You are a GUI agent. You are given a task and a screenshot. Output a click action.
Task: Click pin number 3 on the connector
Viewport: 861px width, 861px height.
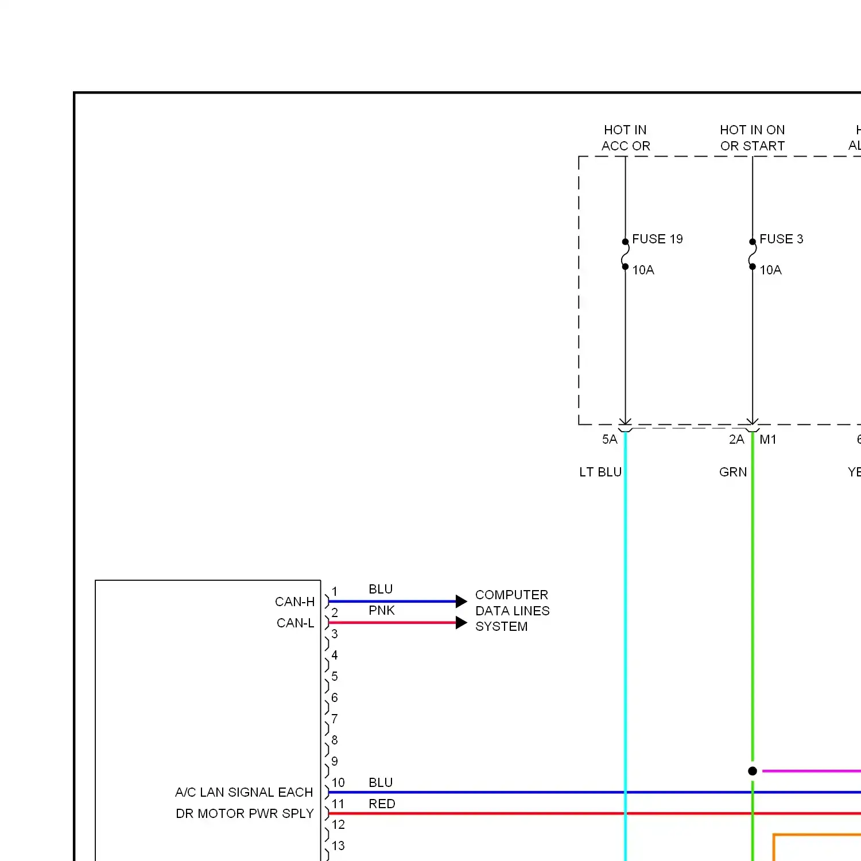point(335,634)
